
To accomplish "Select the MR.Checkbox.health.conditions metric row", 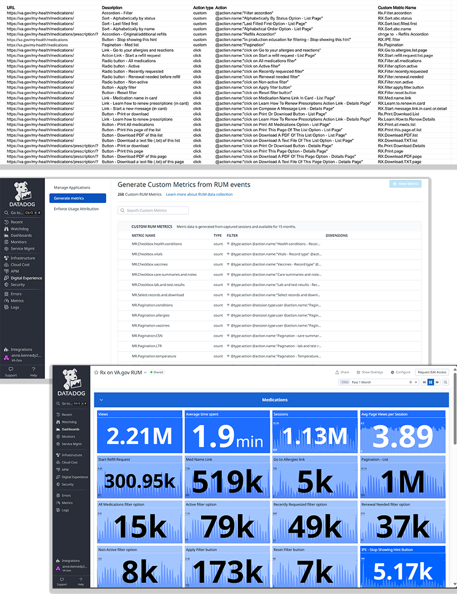I will pos(269,244).
